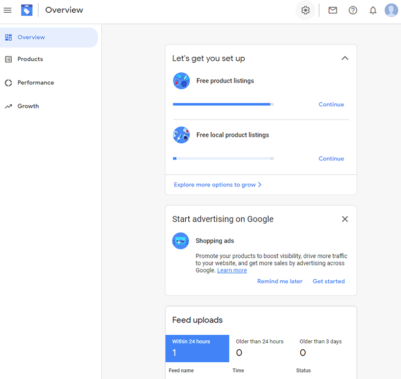Continue the Free local product listings setup

coord(331,159)
